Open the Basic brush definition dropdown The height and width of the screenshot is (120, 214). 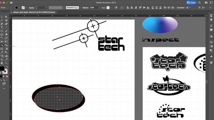pyautogui.click(x=80, y=8)
